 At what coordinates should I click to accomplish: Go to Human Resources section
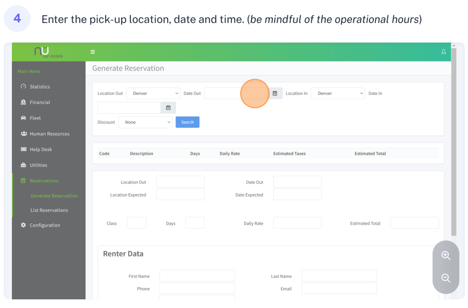point(49,134)
